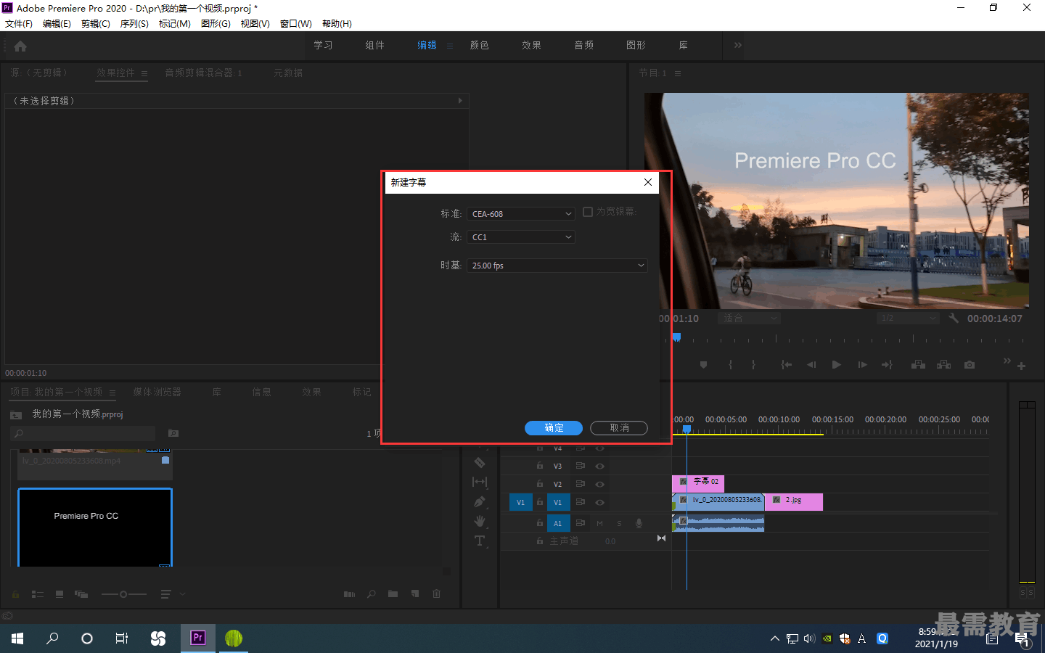Select the Pen tool in tools panel
Image resolution: width=1045 pixels, height=653 pixels.
pyautogui.click(x=480, y=501)
